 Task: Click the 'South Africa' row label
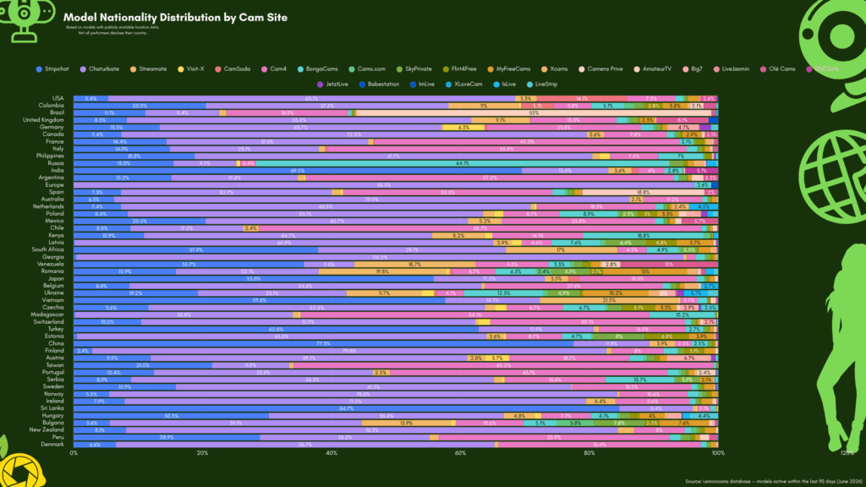pyautogui.click(x=47, y=249)
